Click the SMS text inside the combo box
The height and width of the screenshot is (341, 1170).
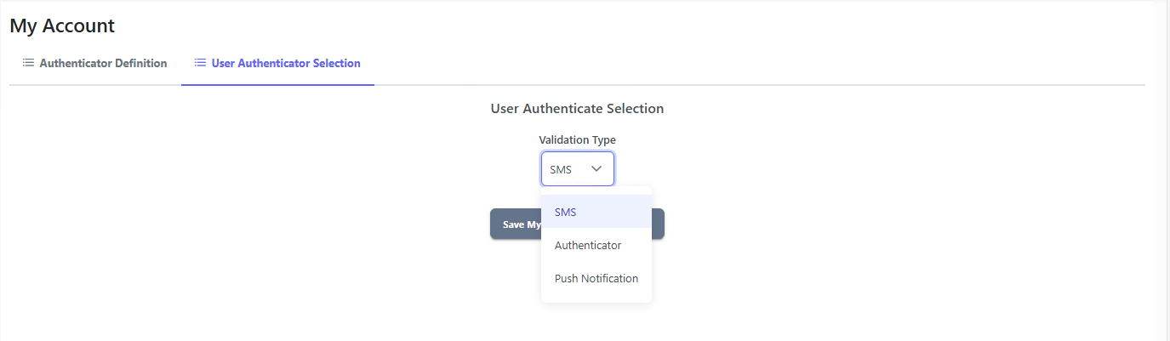pyautogui.click(x=561, y=169)
